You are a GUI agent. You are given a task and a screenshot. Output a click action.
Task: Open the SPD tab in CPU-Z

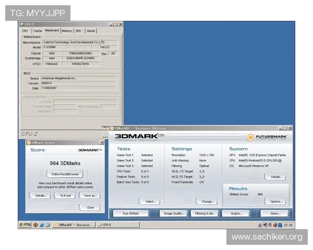(78, 31)
